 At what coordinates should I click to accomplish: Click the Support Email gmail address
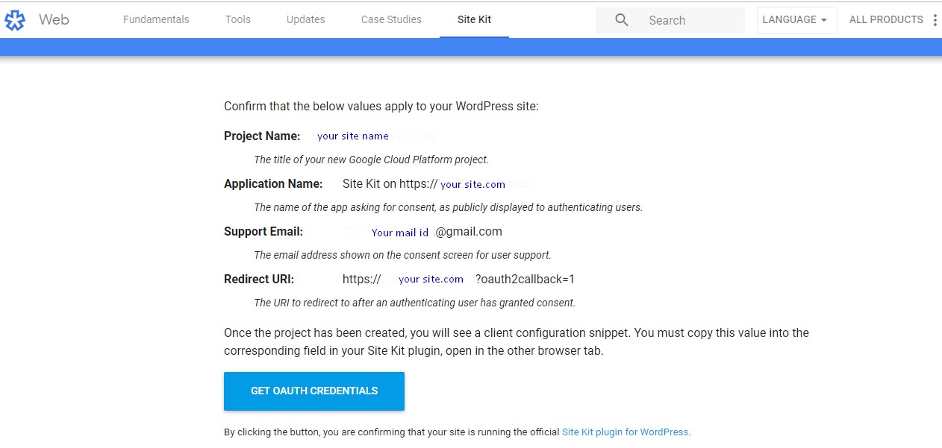tap(434, 232)
